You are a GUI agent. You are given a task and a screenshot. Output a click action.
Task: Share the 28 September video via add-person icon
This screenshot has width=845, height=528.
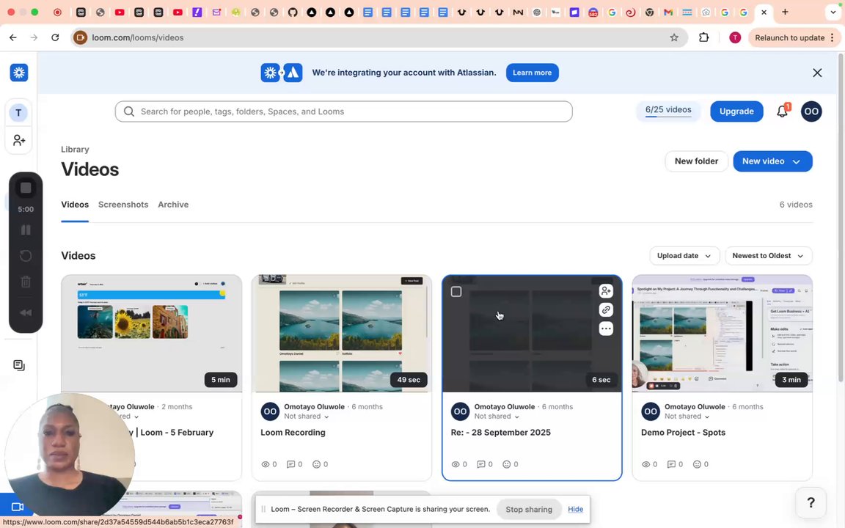click(606, 291)
